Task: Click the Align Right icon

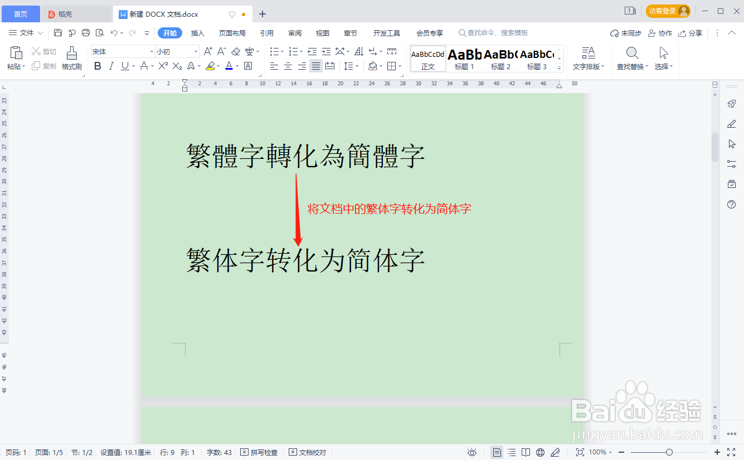Action: click(x=302, y=66)
